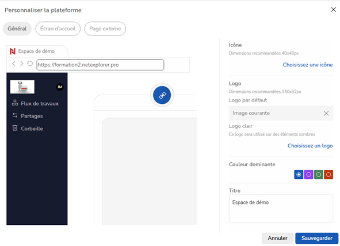Click the Titre text field
The image size is (340, 246).
tap(281, 208)
